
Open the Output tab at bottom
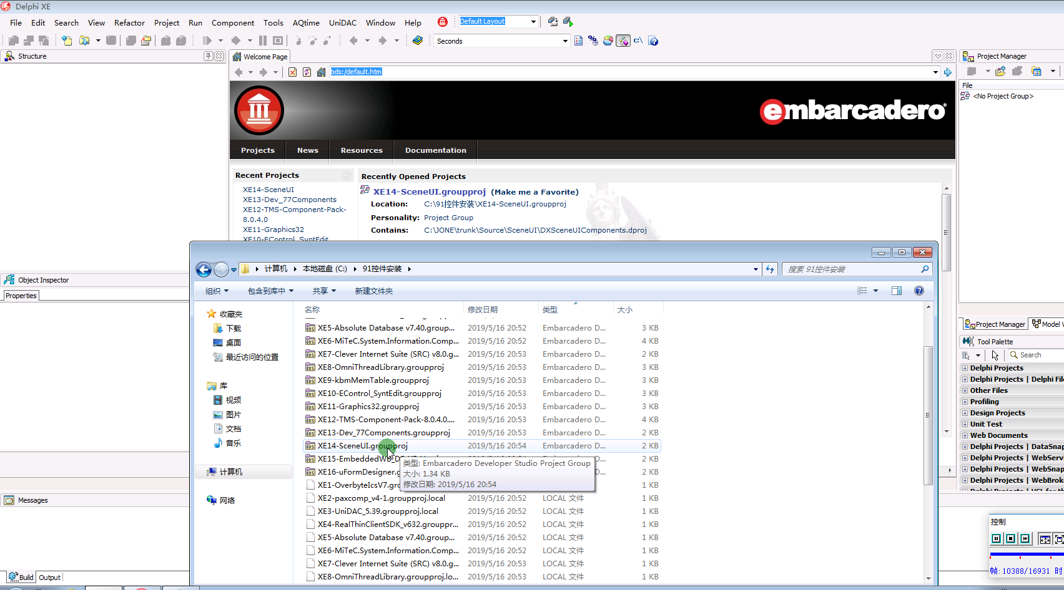pos(50,578)
